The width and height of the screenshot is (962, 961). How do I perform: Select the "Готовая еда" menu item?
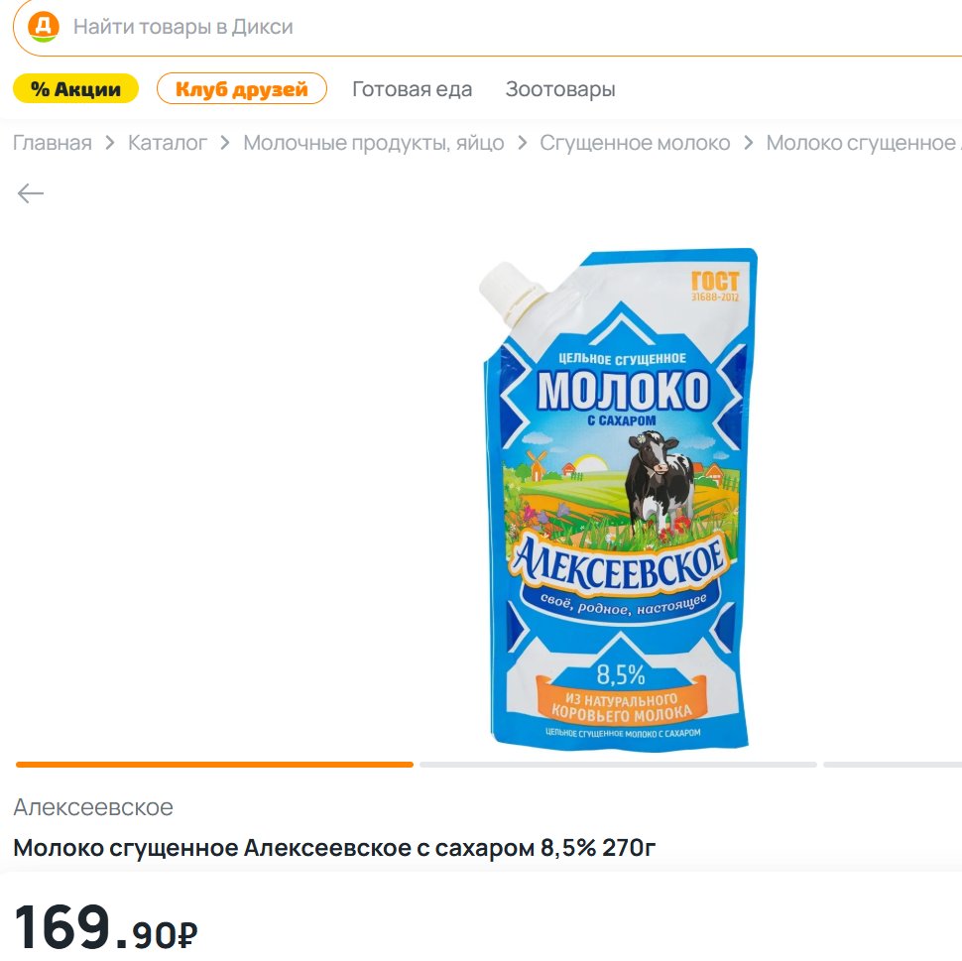click(x=412, y=89)
